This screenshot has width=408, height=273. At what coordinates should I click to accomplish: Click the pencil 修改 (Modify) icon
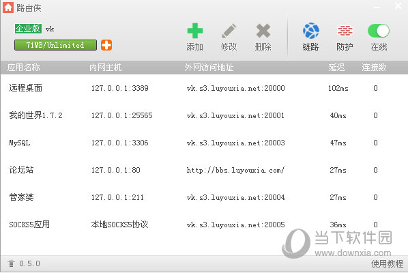pyautogui.click(x=229, y=31)
